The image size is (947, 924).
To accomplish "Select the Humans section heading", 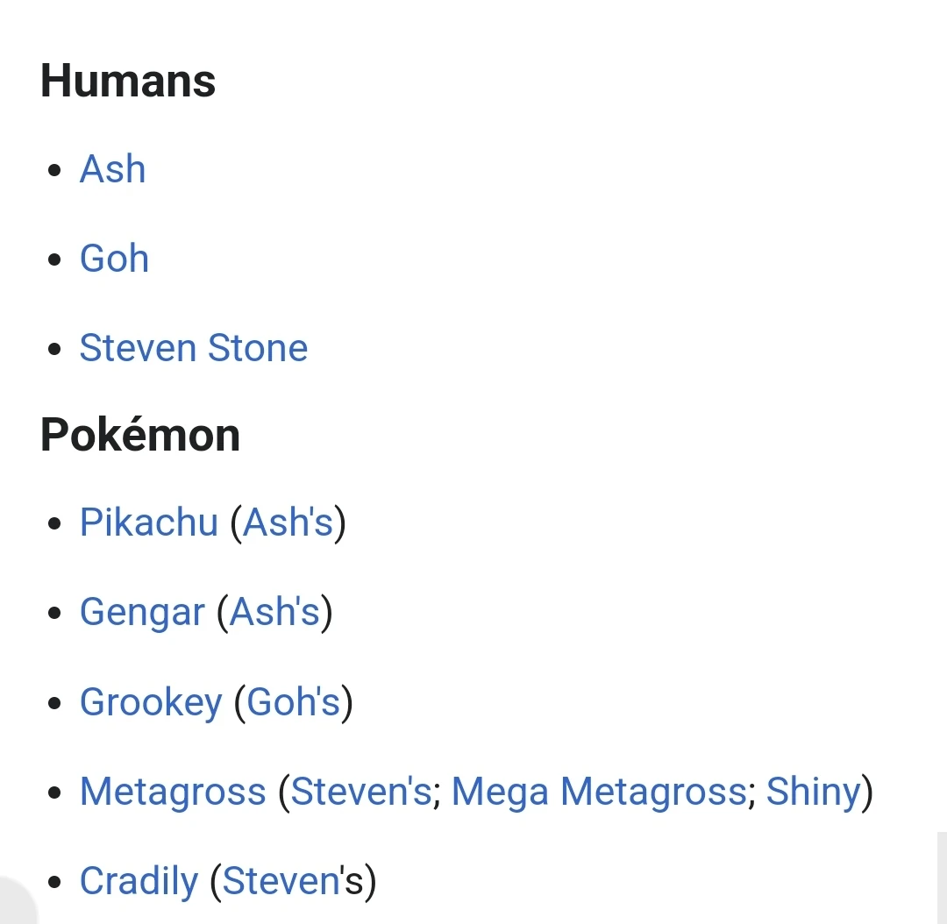I will pyautogui.click(x=128, y=81).
